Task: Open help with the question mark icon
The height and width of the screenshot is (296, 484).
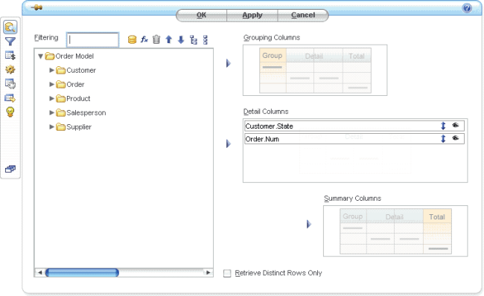Action: 467,8
